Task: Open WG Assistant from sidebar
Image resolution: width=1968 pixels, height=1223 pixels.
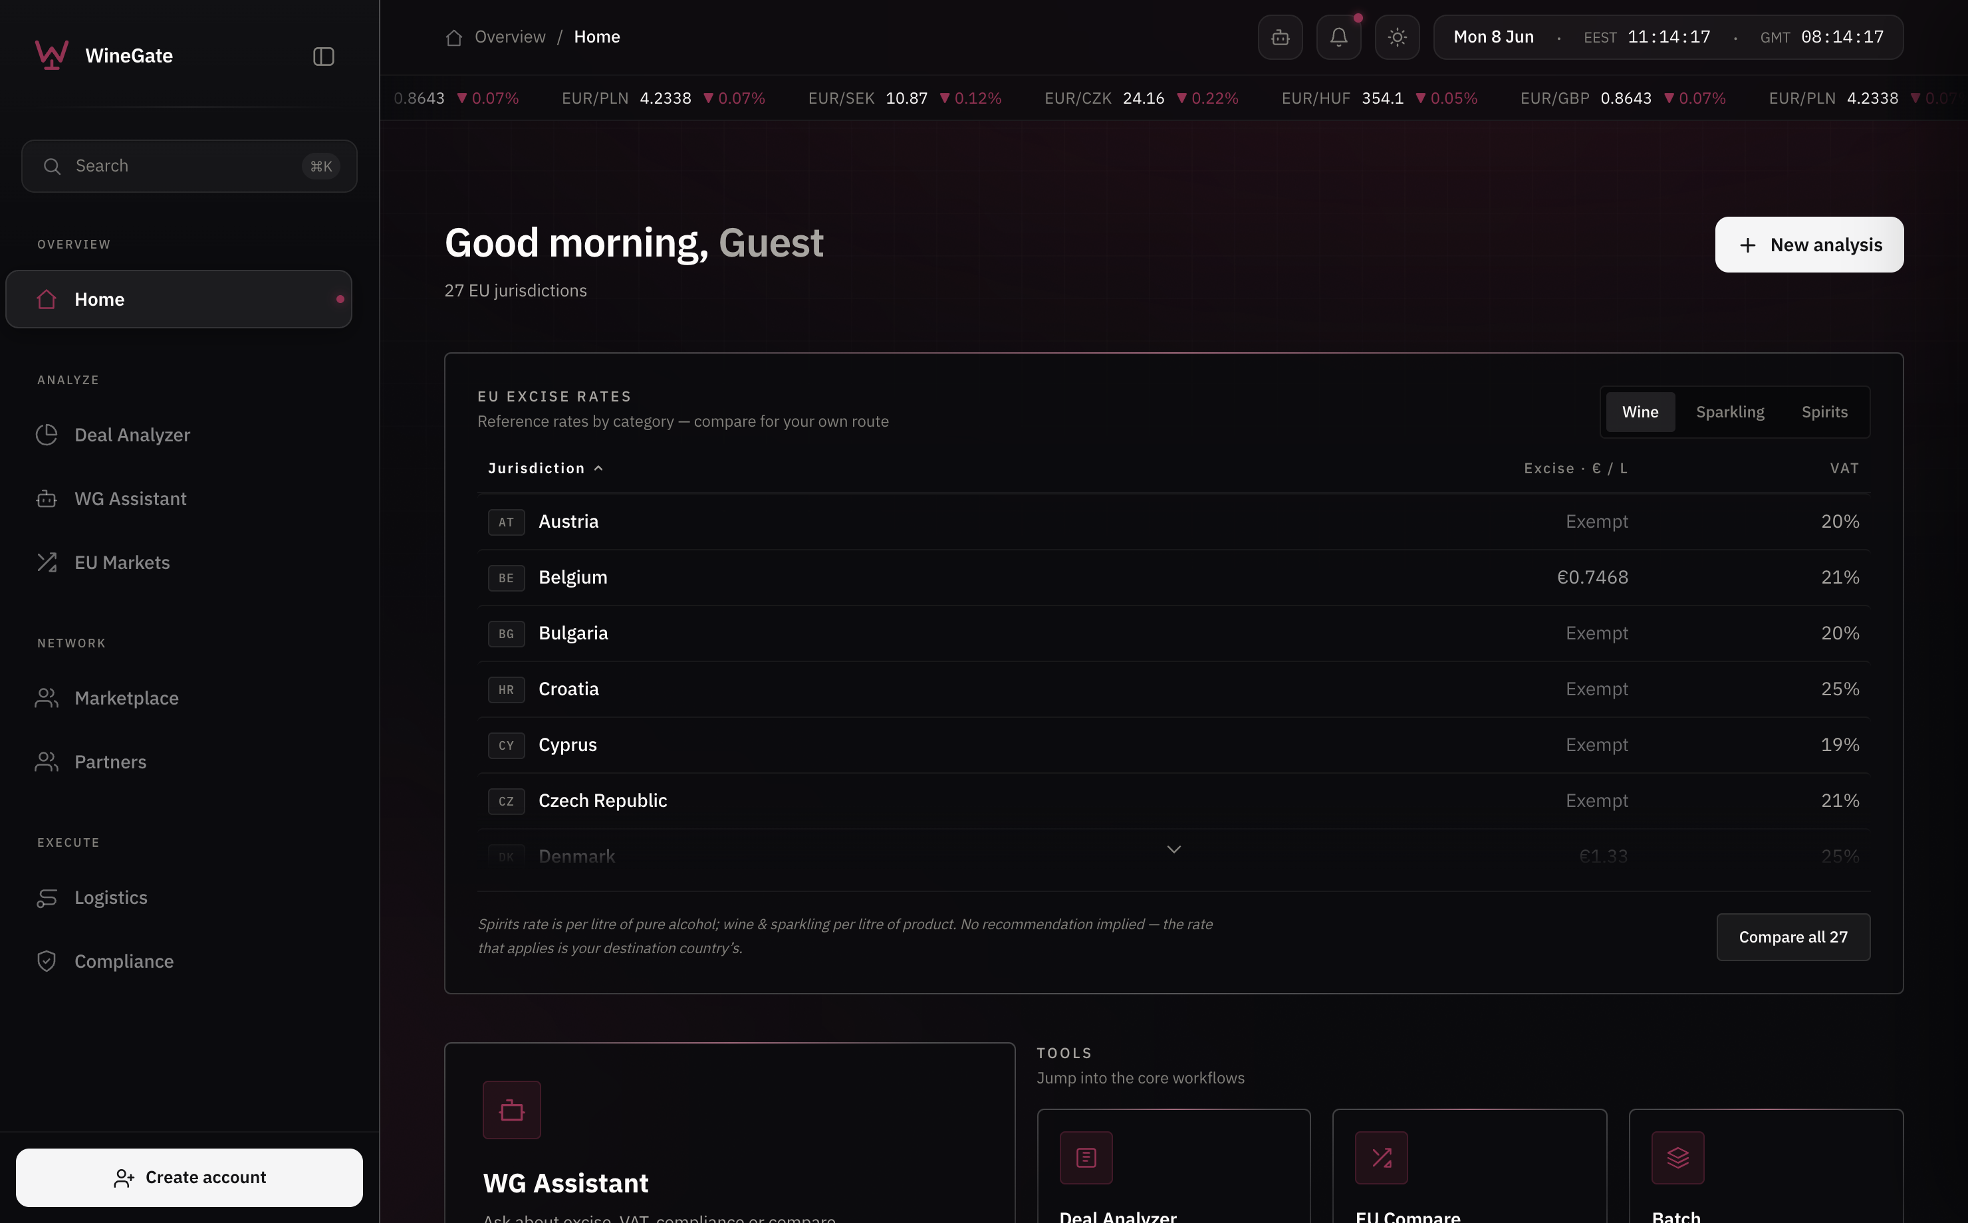Action: pos(130,499)
